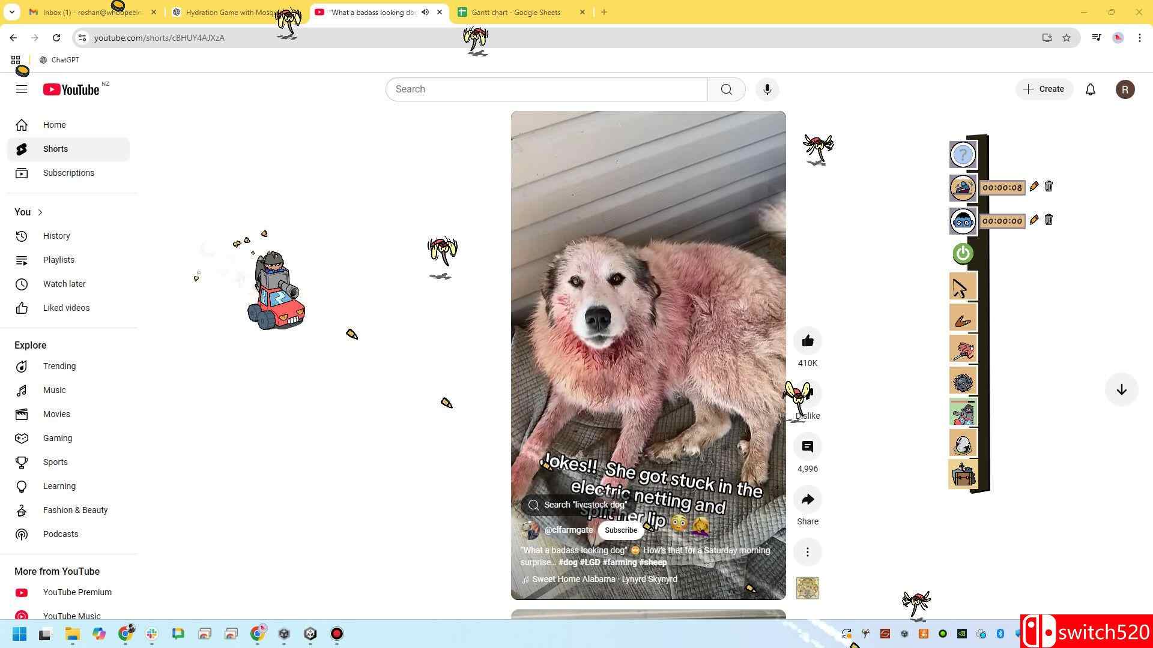Image resolution: width=1153 pixels, height=648 pixels.
Task: Open comments showing 4,996
Action: click(807, 446)
